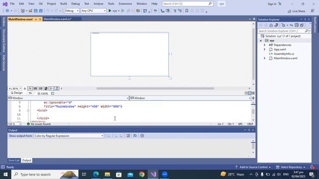Viewport: 319px width, 179px height.
Task: Toggle word wrap icon in Output panel
Action: pos(135,136)
